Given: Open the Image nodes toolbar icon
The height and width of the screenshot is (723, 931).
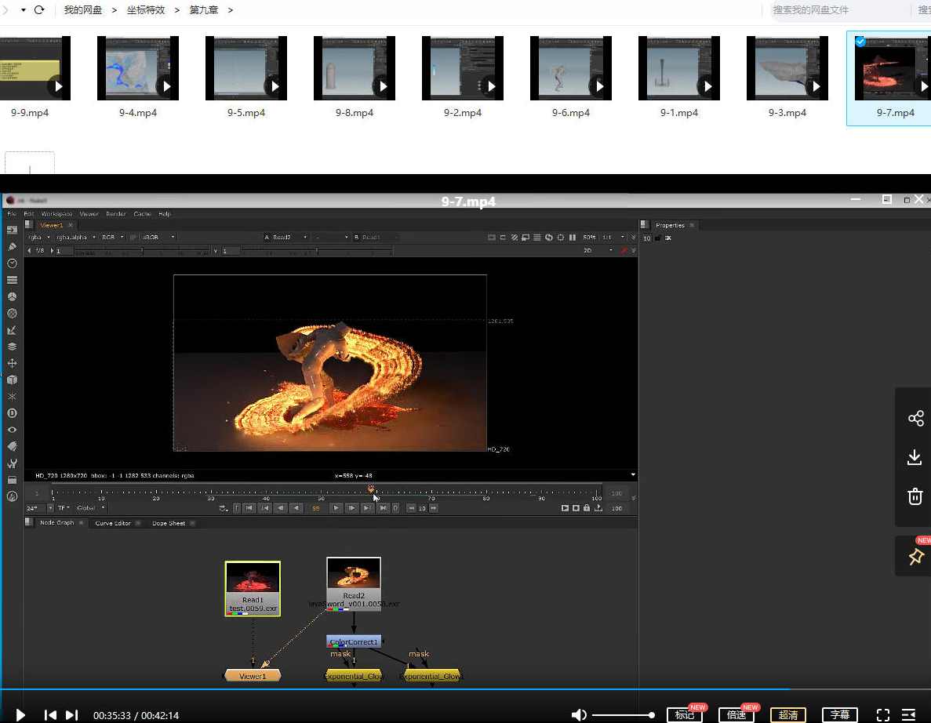Looking at the screenshot, I should tap(12, 230).
